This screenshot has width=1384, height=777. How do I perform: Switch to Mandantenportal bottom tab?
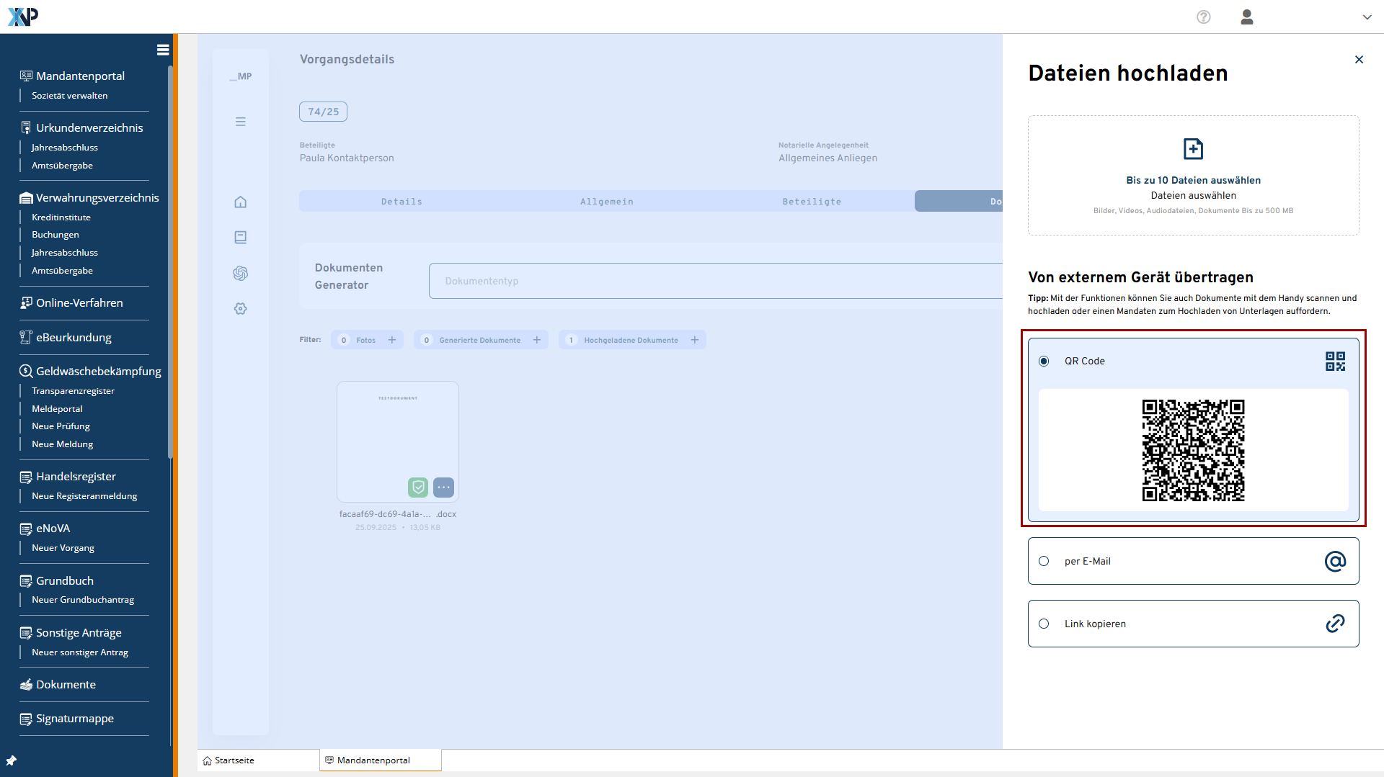tap(381, 760)
